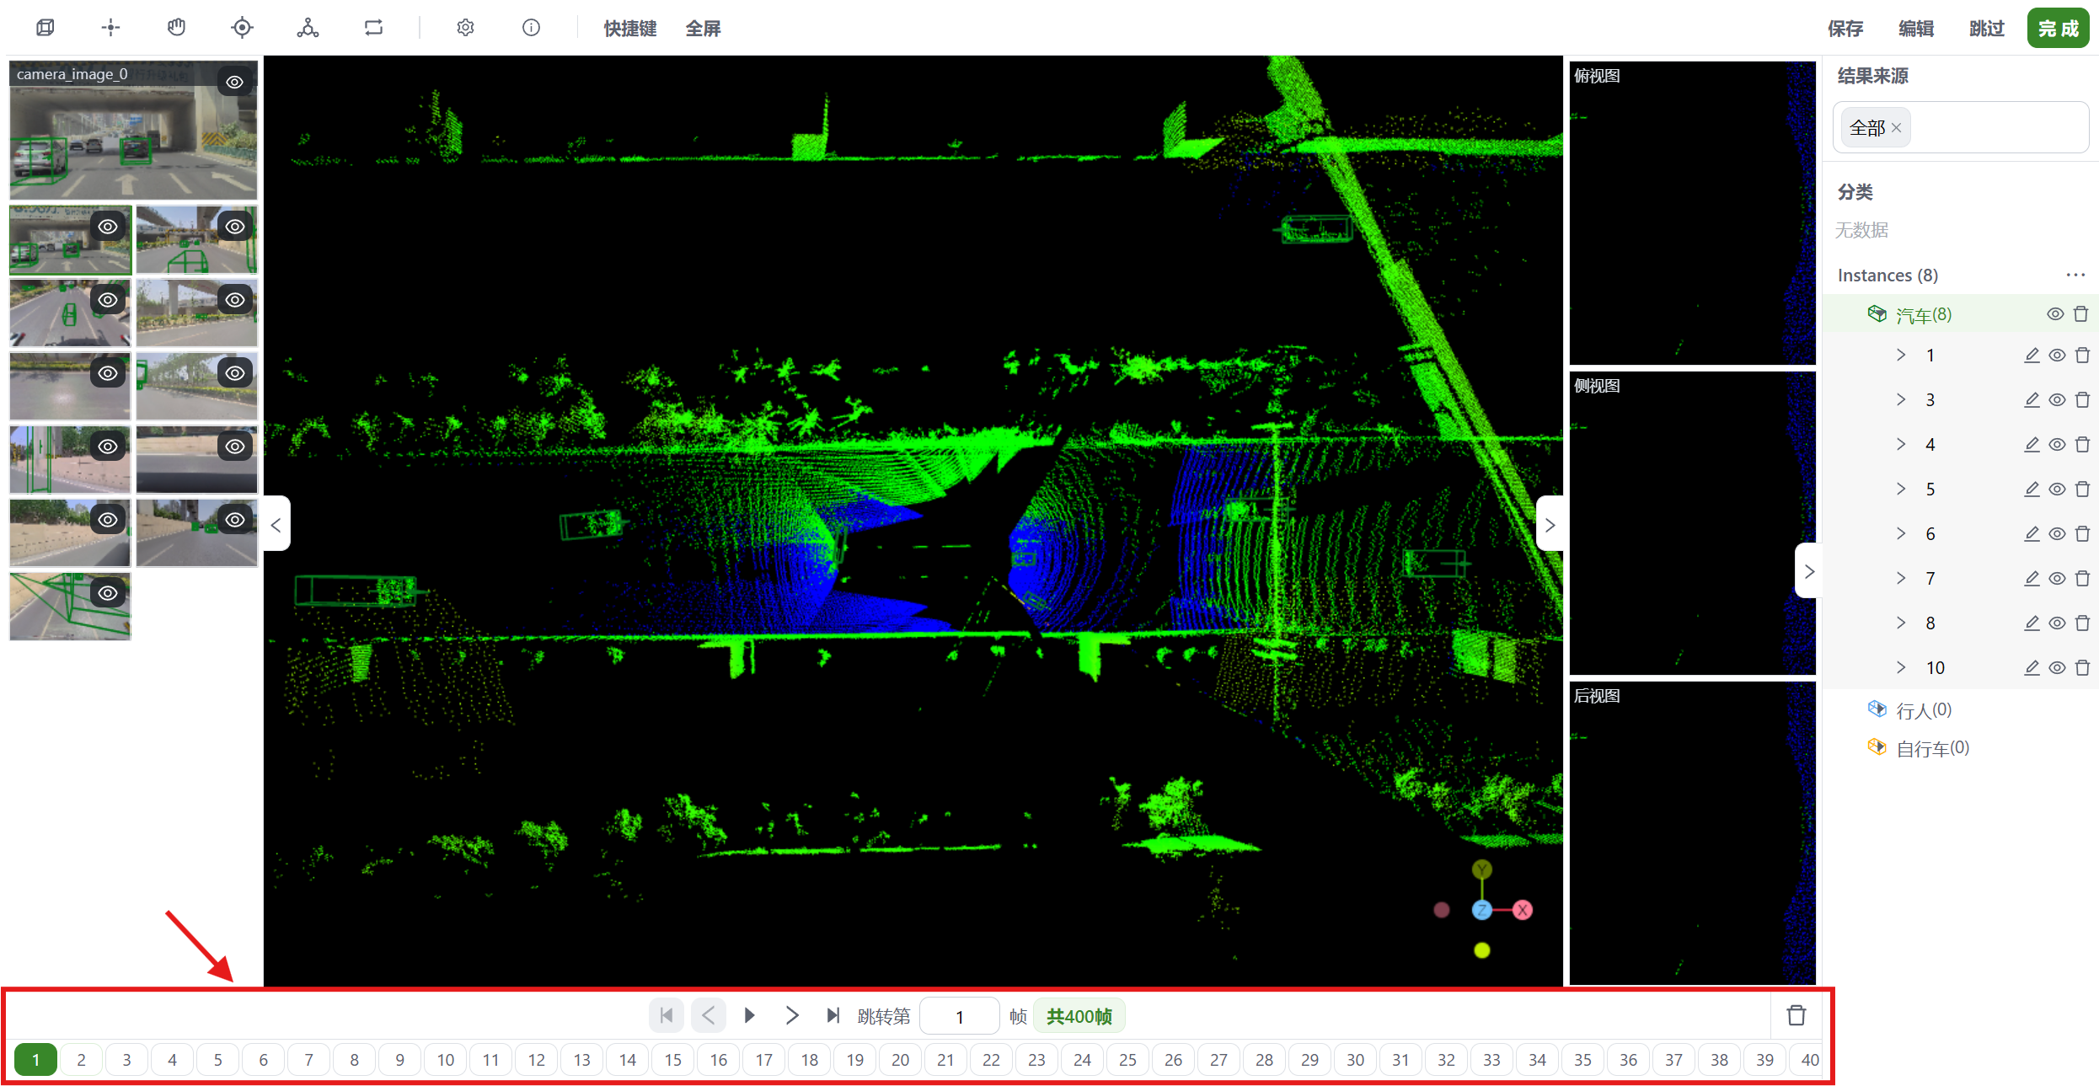Hide instance 8 with eye icon

coord(2057,623)
